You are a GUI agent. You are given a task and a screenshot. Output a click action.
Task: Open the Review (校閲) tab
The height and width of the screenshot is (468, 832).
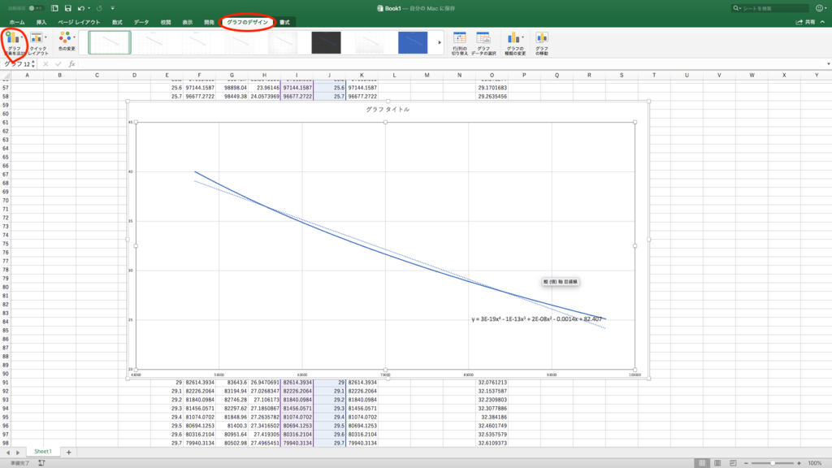pos(166,22)
